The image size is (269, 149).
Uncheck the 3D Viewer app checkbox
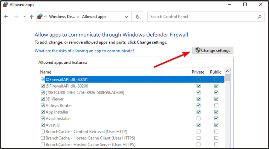(x=43, y=99)
